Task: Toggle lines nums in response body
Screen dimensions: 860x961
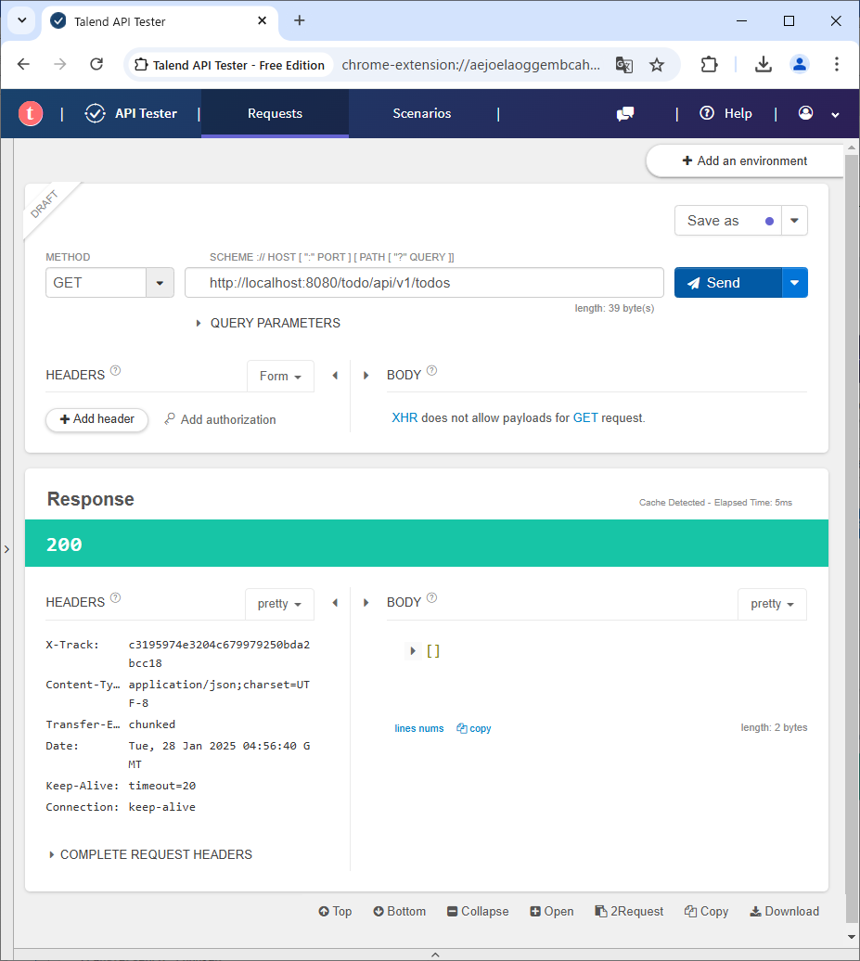Action: coord(418,728)
